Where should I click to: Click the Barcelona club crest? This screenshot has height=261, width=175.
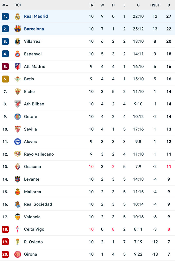click(17, 29)
